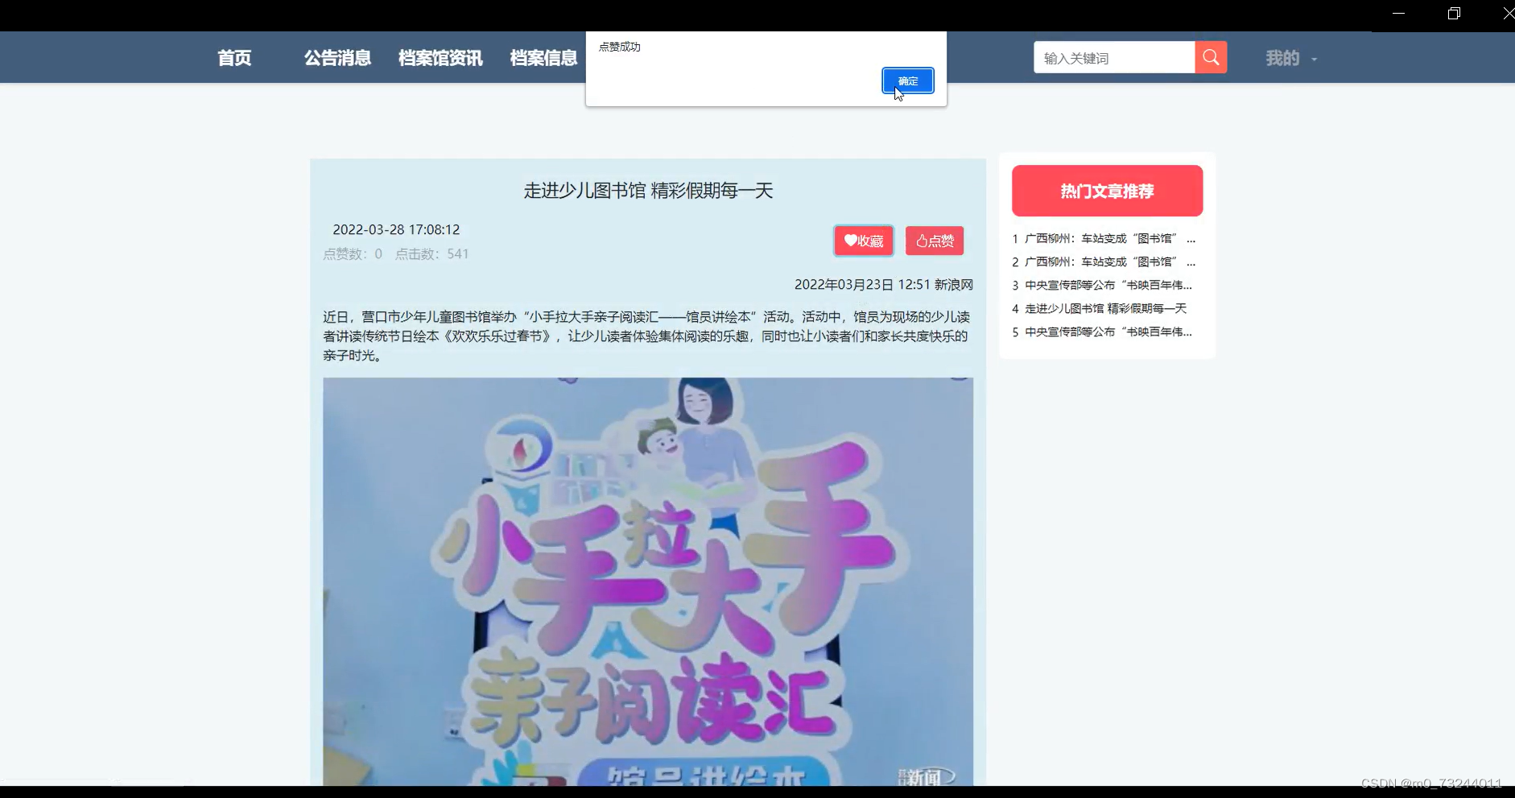Open hot article 3 中央宣传部等公布
1515x798 pixels.
coord(1102,286)
